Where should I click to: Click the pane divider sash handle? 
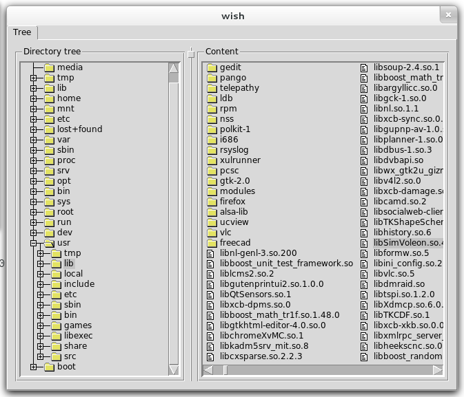click(191, 54)
